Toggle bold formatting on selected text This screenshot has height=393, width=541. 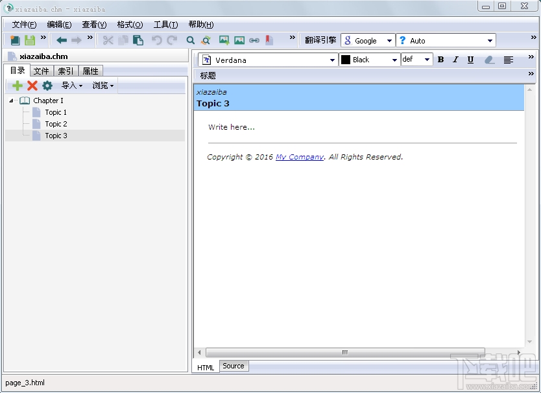(x=440, y=59)
